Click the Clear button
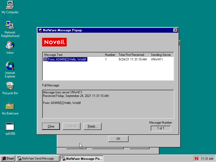Image resolution: width=216 pixels, height=162 pixels. 51,126
